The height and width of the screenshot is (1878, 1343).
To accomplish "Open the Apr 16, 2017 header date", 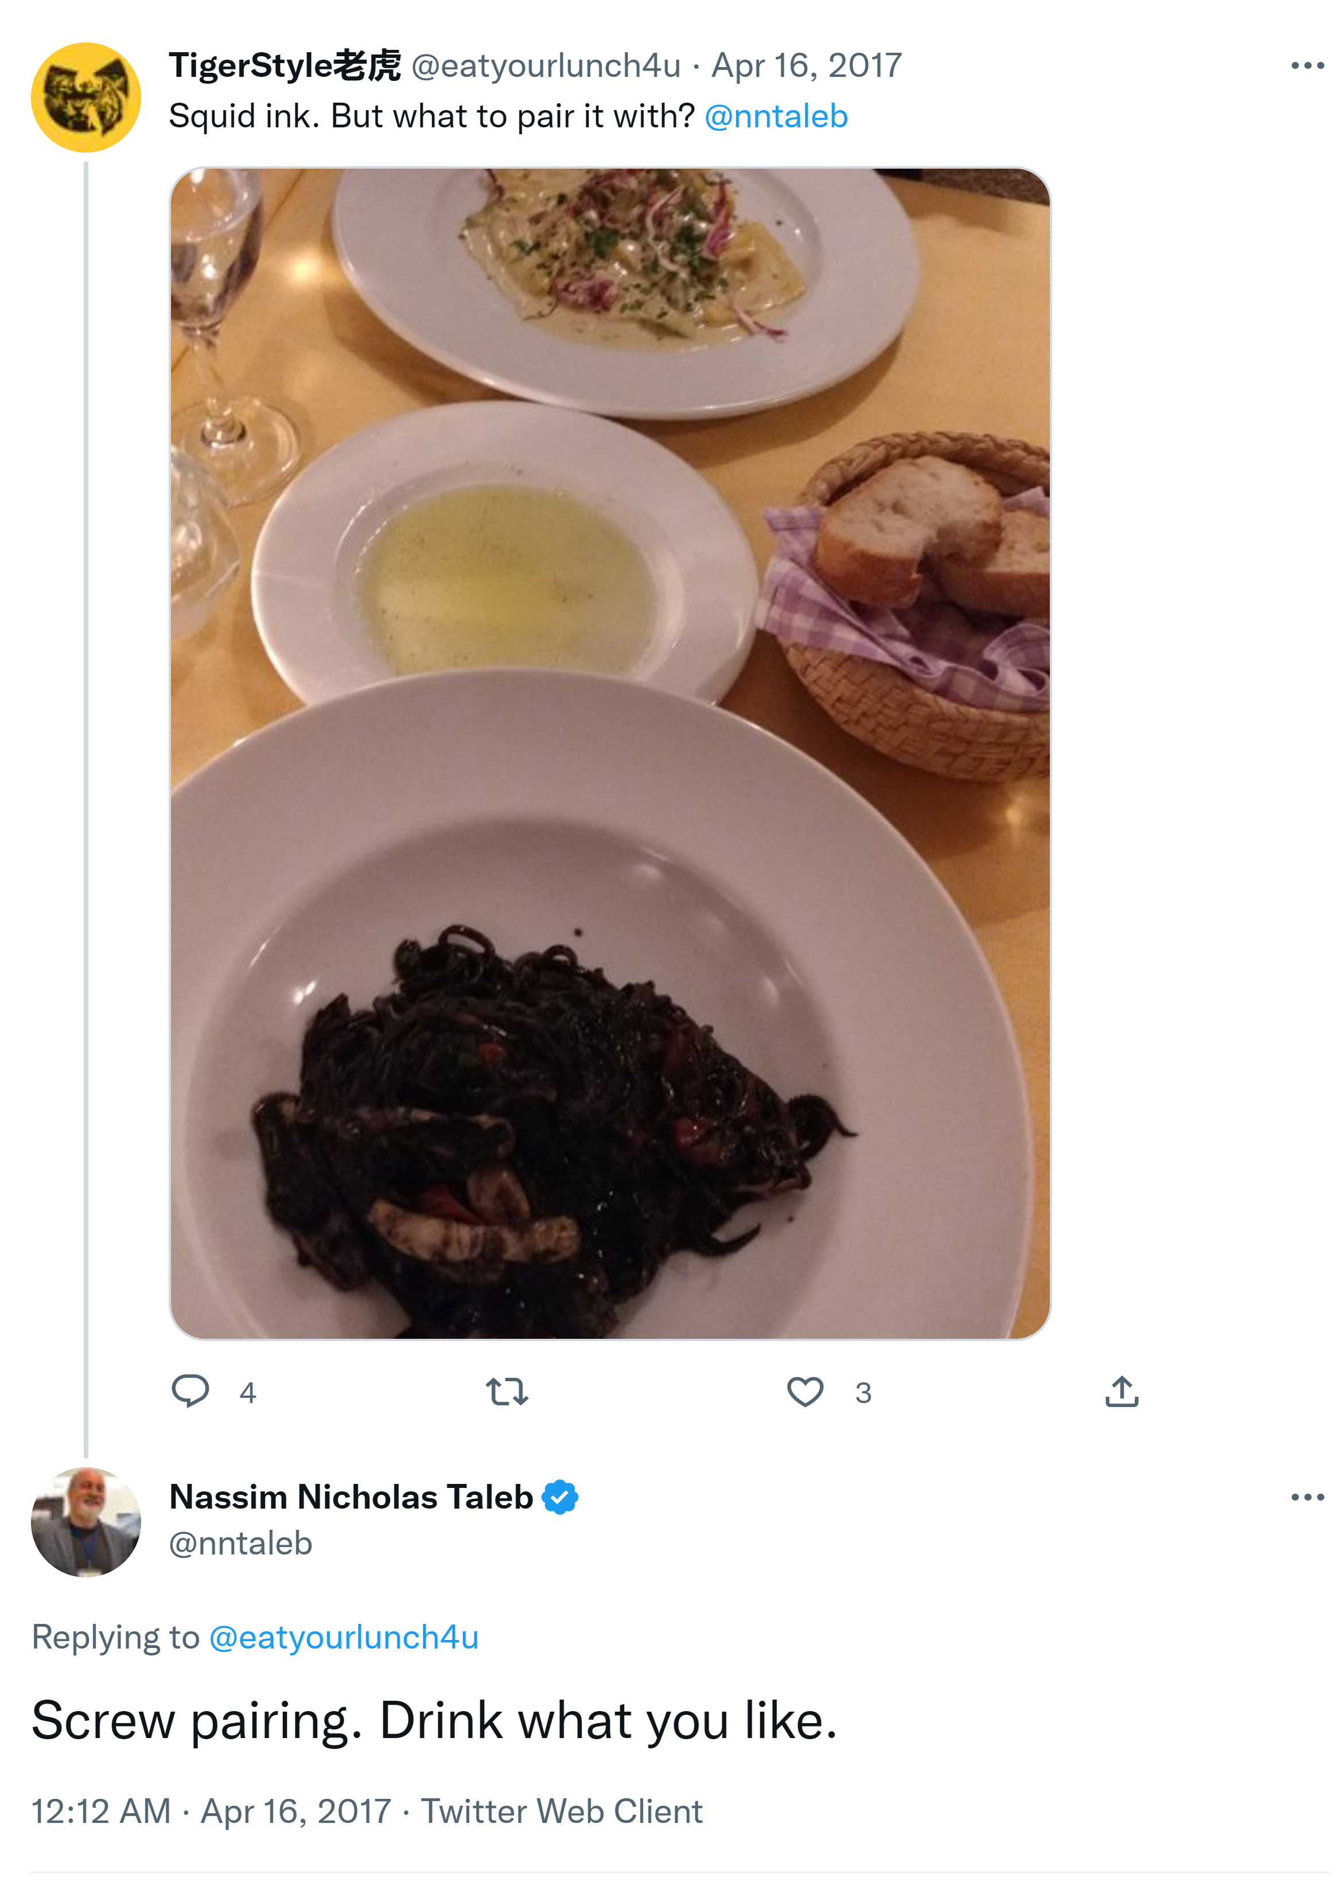I will point(806,65).
